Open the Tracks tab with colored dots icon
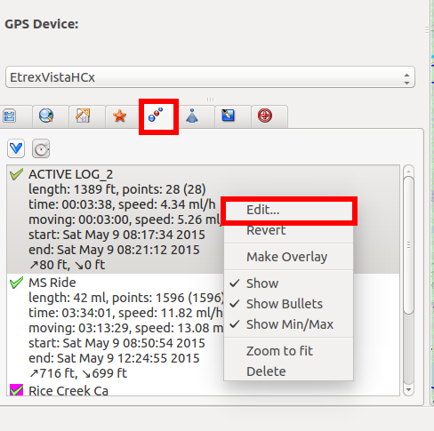 coord(156,115)
